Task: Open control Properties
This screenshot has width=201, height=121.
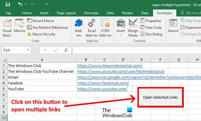Action: point(151,21)
